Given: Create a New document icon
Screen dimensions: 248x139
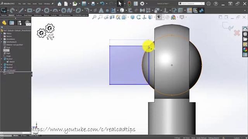Looking at the screenshot, I should (66, 3).
